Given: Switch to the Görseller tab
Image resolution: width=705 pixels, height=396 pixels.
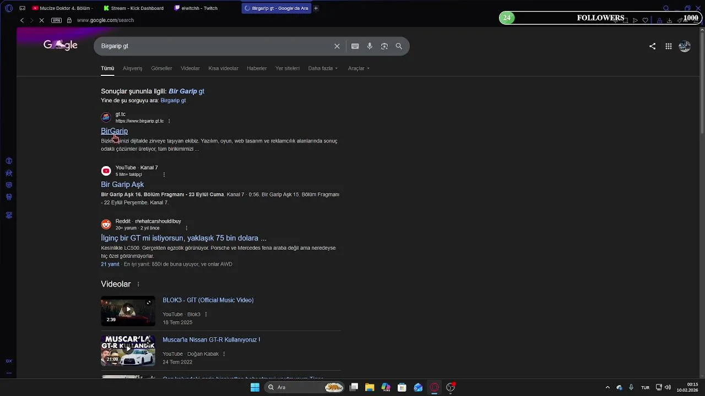Looking at the screenshot, I should (x=161, y=68).
